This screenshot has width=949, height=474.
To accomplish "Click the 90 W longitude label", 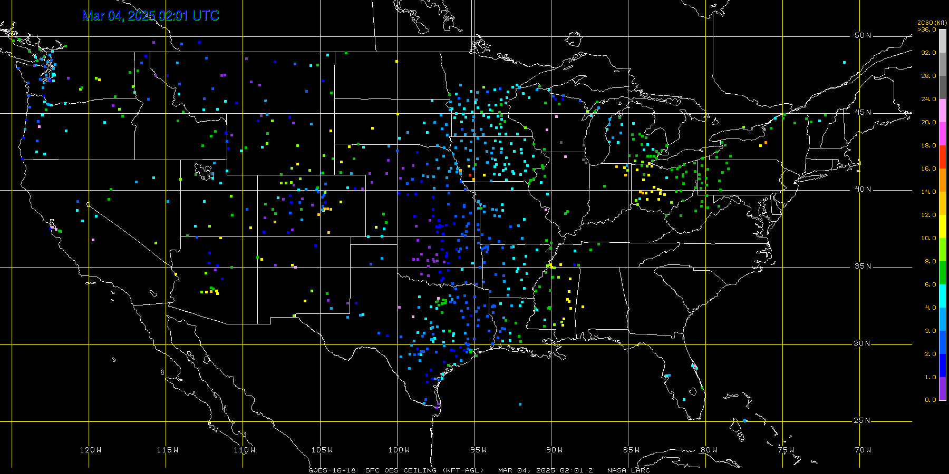I will pyautogui.click(x=555, y=450).
